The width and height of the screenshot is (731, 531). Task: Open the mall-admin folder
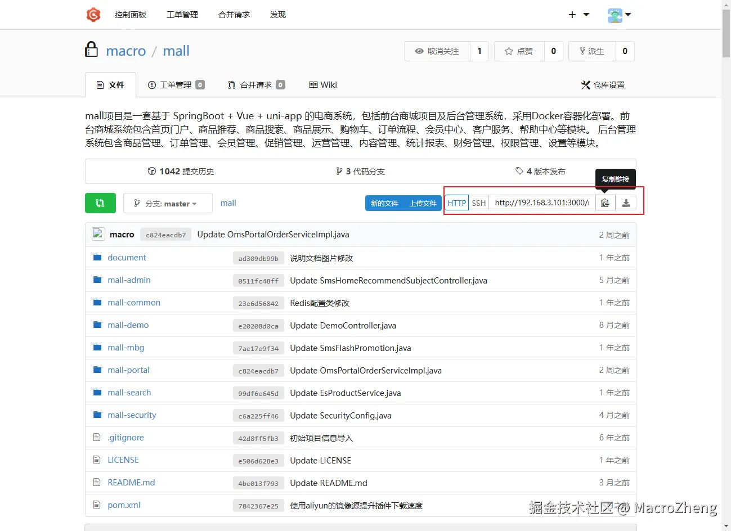click(x=129, y=280)
